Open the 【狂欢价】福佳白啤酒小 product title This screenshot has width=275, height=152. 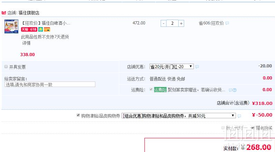point(46,23)
